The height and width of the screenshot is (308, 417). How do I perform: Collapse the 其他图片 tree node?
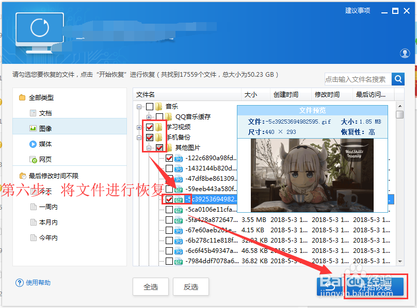(x=149, y=148)
